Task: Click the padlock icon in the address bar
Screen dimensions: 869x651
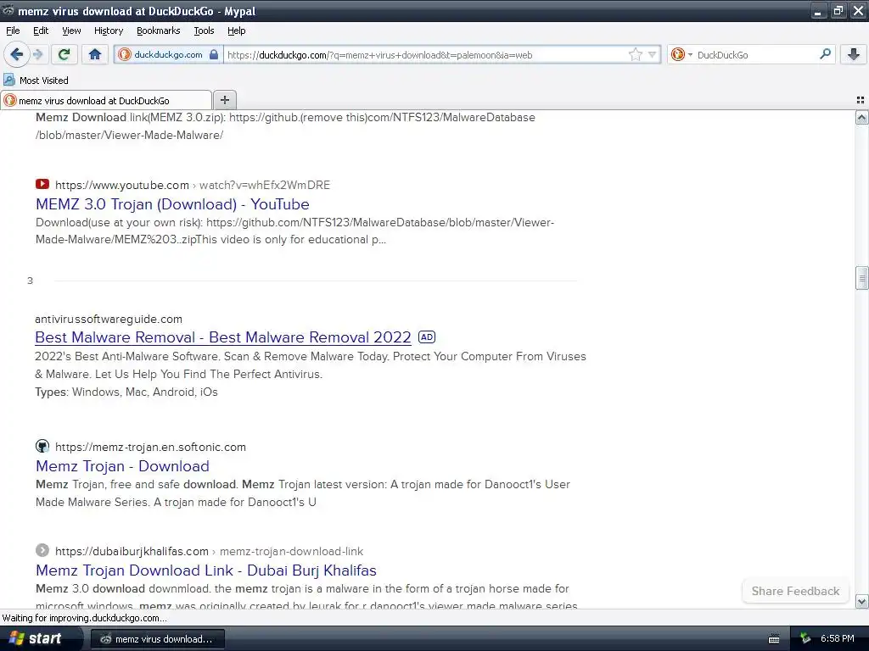Action: pyautogui.click(x=214, y=54)
